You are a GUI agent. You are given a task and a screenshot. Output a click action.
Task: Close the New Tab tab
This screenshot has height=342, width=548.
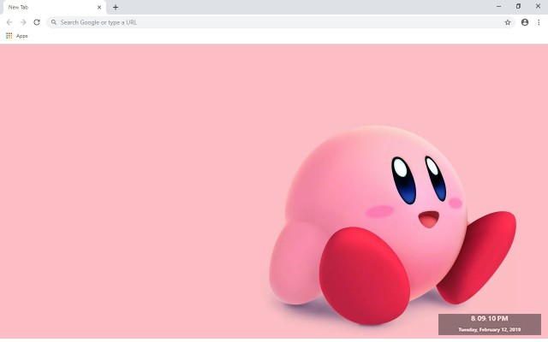(99, 7)
